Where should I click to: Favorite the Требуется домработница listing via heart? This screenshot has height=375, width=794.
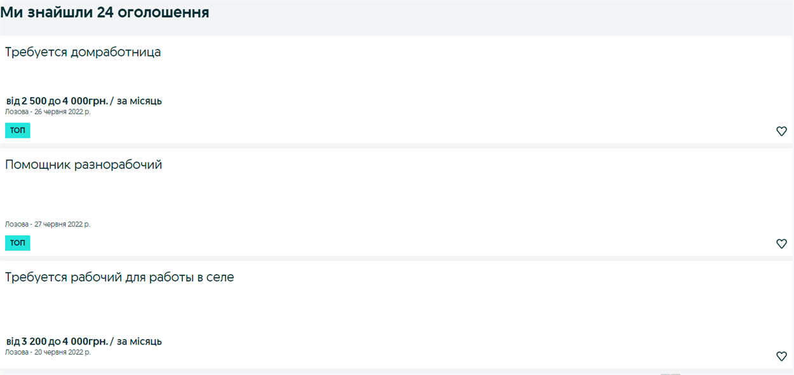[x=781, y=131]
